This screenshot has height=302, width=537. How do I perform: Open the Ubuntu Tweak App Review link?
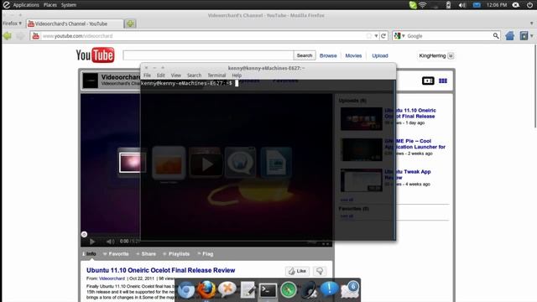click(x=408, y=174)
